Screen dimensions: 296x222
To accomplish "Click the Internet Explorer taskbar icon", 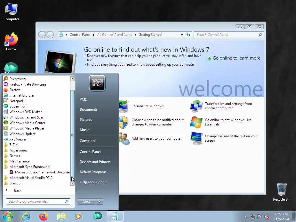I will tap(26, 216).
